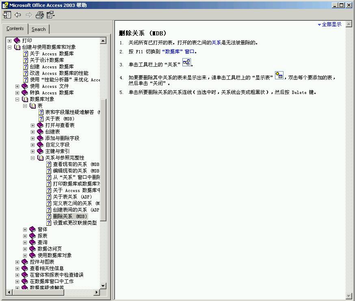Viewport: 355px width, 301px height.
Task: Click the book icon beside 在数据库窗口中工作
Action: pos(25,281)
